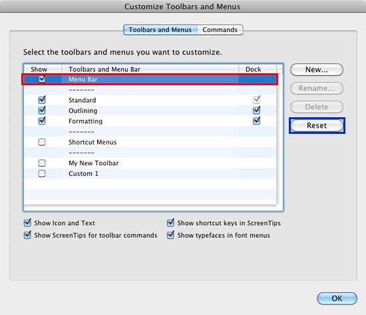Enable Show for My New Toolbar
This screenshot has height=315, width=366.
click(x=42, y=163)
